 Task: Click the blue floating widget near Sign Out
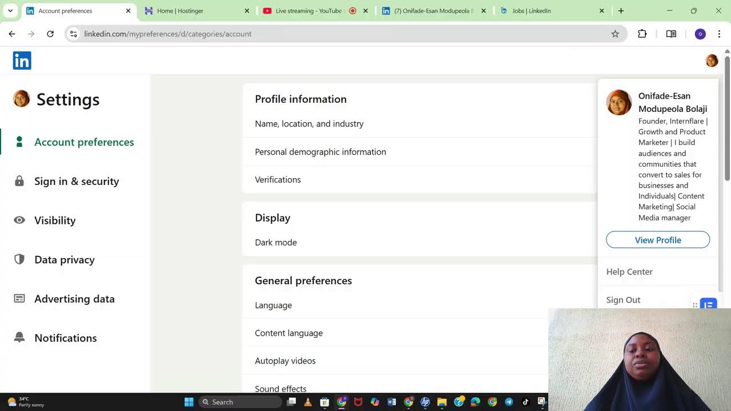pyautogui.click(x=708, y=304)
